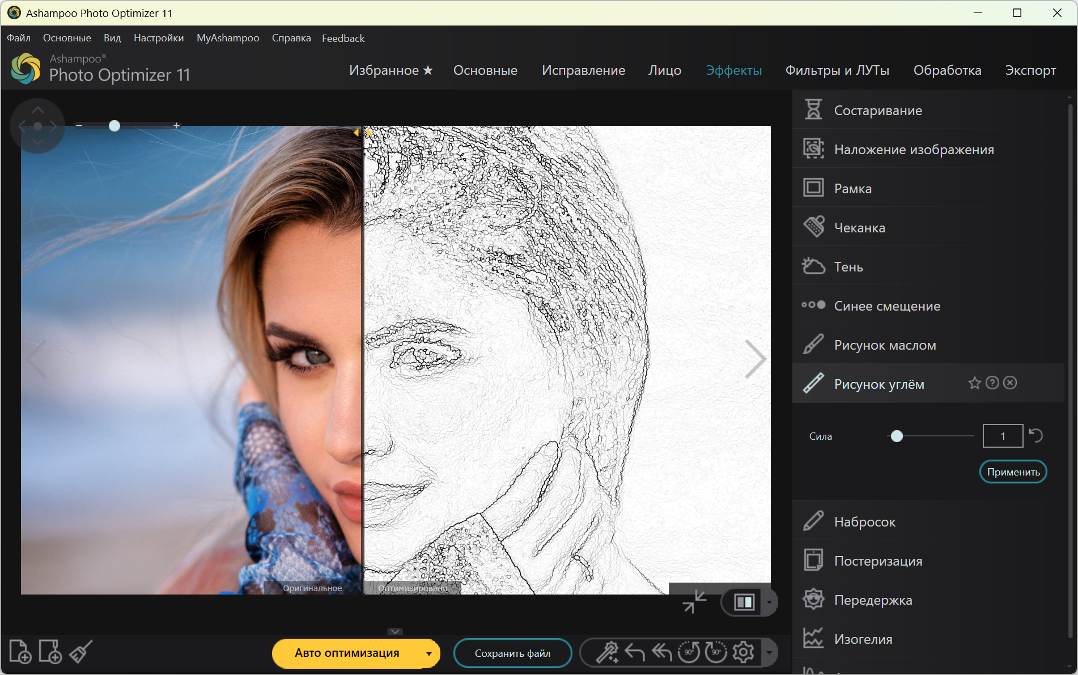The height and width of the screenshot is (675, 1078).
Task: Click the Применить button
Action: pyautogui.click(x=1013, y=472)
